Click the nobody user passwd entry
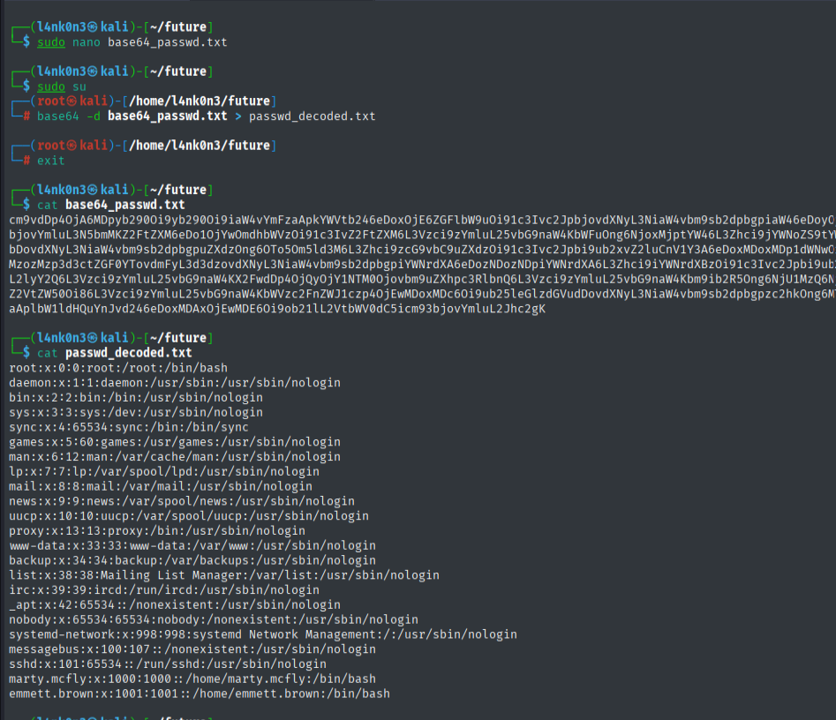 click(213, 619)
